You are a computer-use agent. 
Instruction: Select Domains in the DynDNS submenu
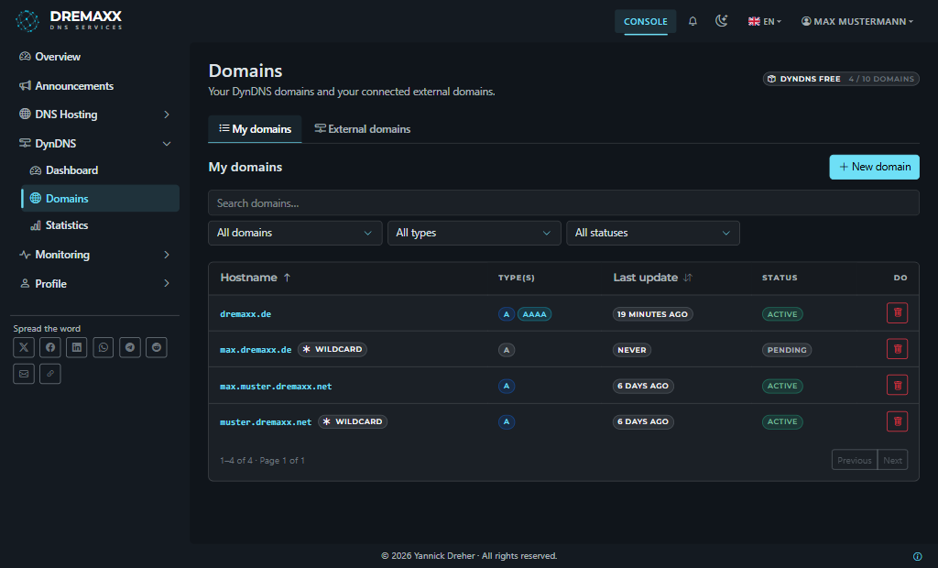100,198
